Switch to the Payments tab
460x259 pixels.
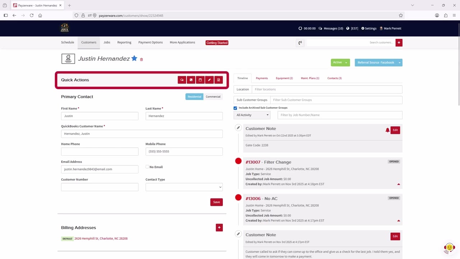pos(262,78)
